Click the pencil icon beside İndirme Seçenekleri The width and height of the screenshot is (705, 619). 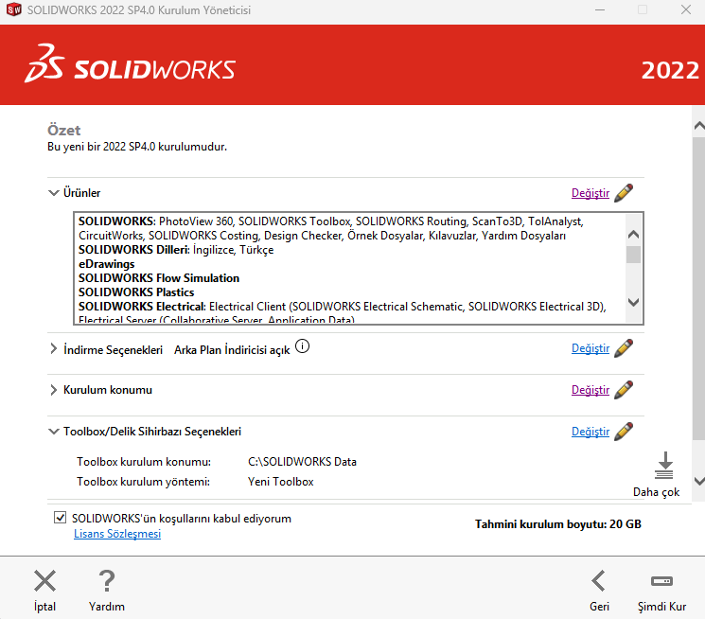point(624,348)
